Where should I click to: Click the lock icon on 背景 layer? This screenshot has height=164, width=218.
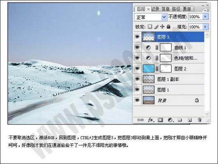pos(197,100)
